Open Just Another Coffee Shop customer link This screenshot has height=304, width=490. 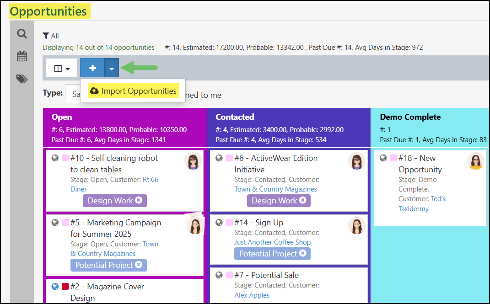(273, 242)
